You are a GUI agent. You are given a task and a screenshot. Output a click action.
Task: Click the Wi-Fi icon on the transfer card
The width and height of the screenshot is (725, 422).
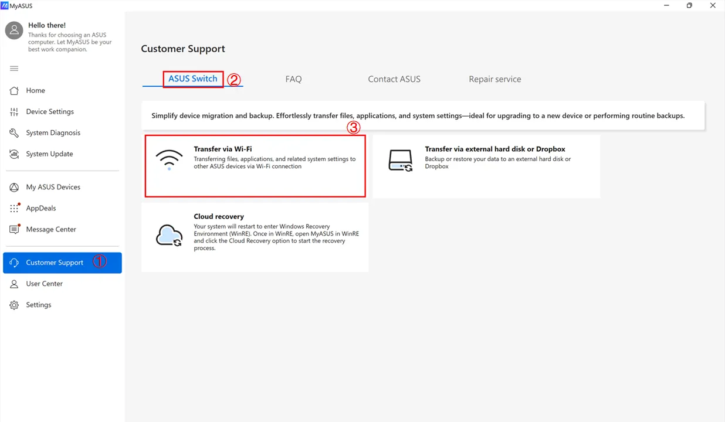[x=169, y=158]
